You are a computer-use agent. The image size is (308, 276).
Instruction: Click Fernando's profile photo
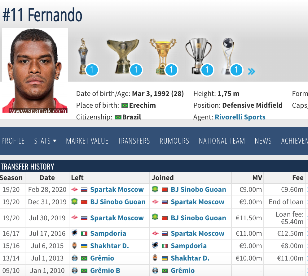coord(35,71)
